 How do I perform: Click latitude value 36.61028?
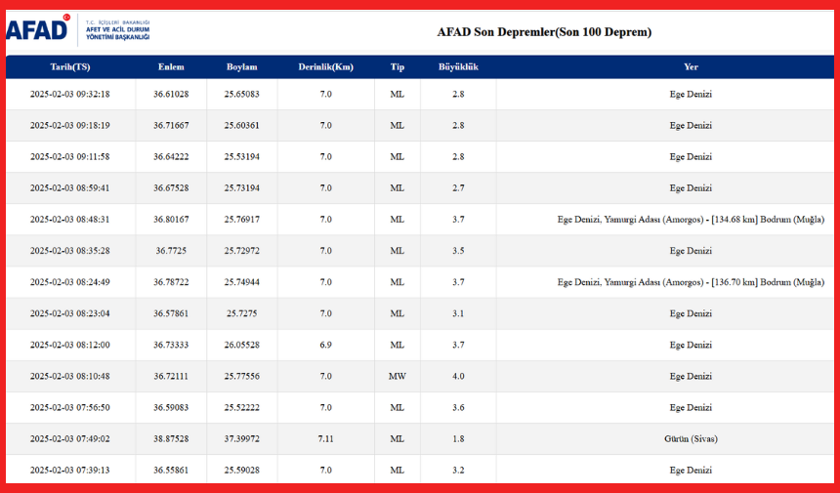[x=171, y=95]
